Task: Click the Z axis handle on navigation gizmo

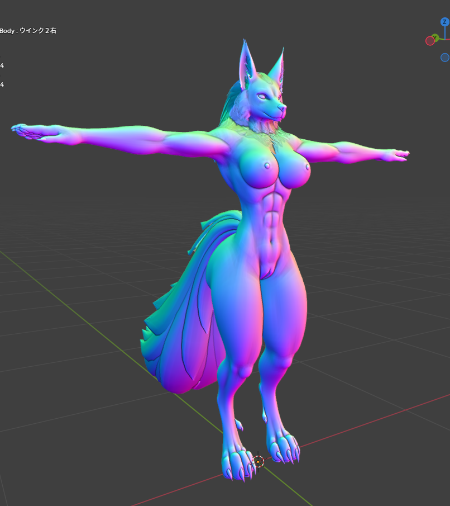Action: (445, 22)
